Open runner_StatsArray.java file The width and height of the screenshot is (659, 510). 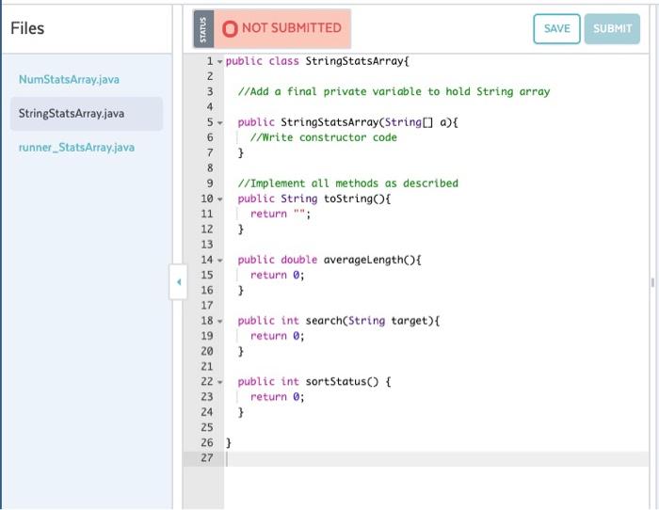click(76, 148)
